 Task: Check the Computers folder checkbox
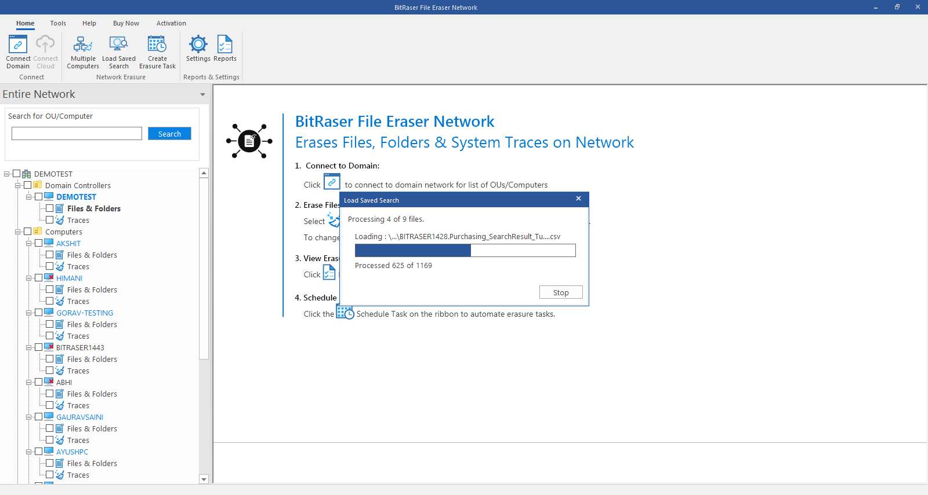pyautogui.click(x=27, y=232)
